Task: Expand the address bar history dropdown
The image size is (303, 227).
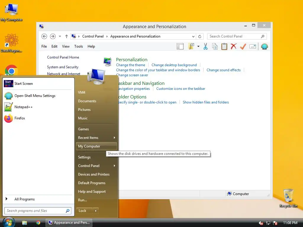Action: (x=193, y=36)
